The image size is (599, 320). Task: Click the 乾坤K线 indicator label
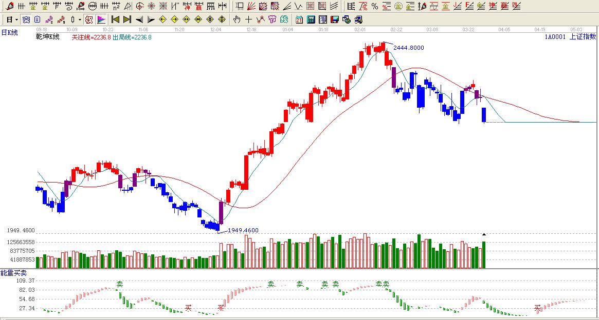point(48,37)
